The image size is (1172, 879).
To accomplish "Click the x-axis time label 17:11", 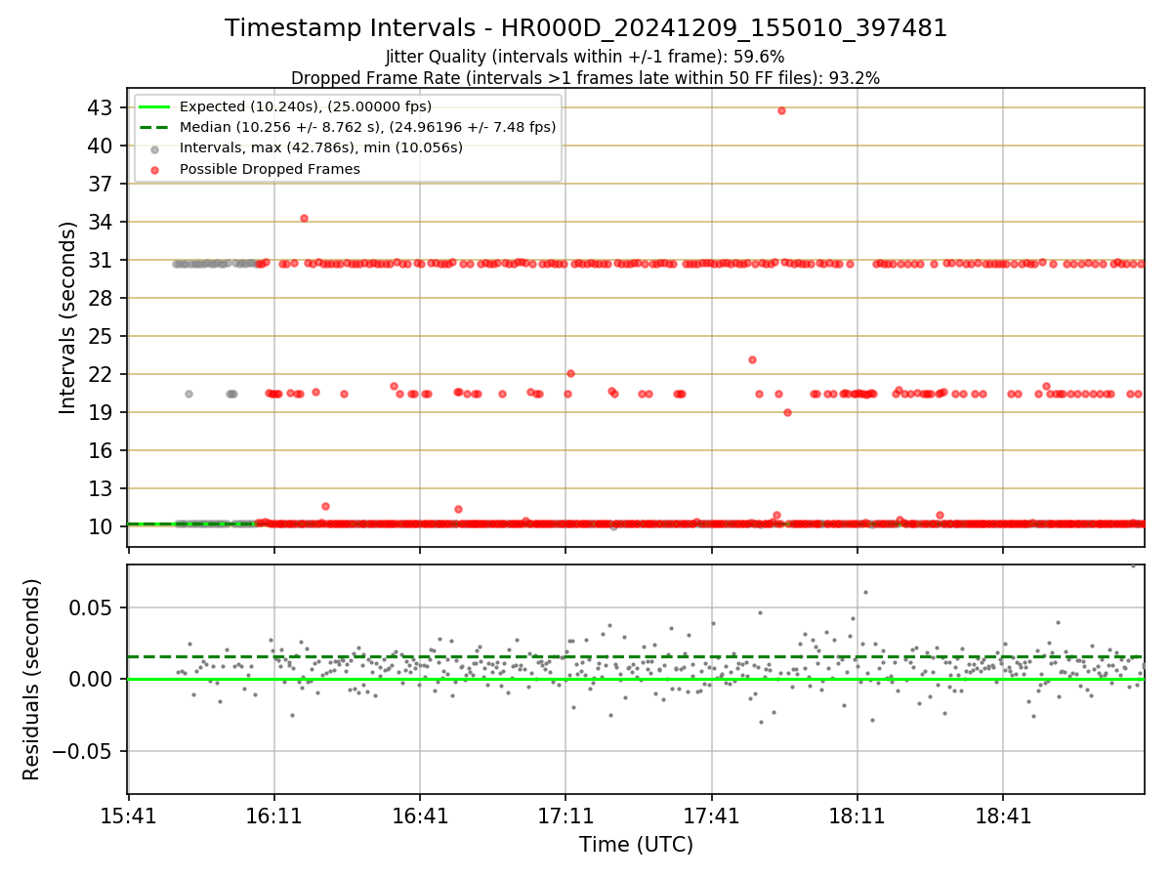I will [x=565, y=816].
